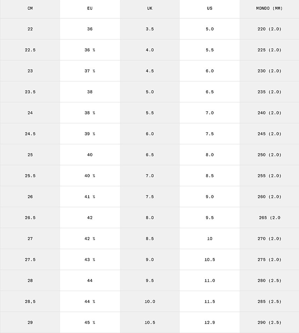Select the 26.5 CM cell
Viewport: 299px width, 333px height.
coord(30,218)
